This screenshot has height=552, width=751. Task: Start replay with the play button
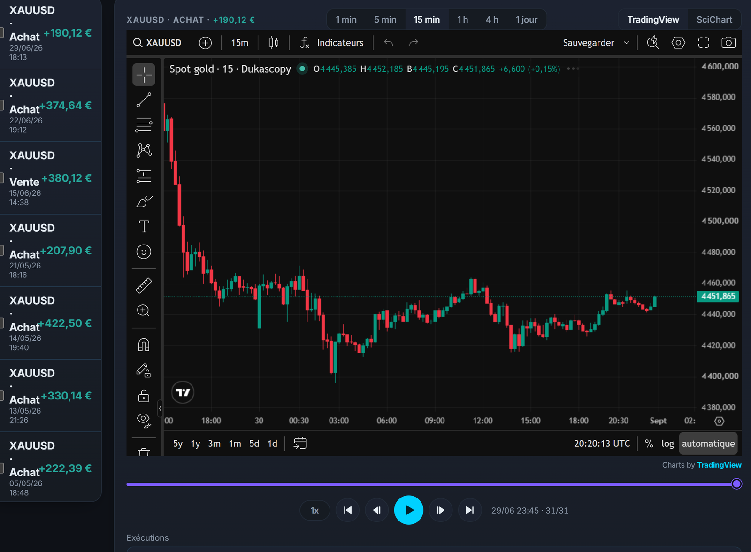pyautogui.click(x=409, y=510)
